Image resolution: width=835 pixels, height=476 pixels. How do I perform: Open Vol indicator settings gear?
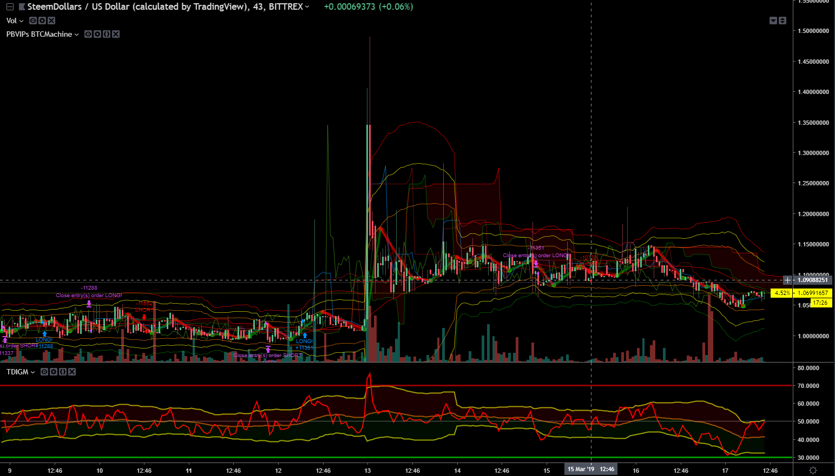click(x=42, y=21)
